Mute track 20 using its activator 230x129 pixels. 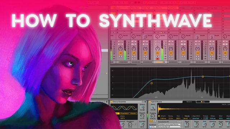[x=145, y=53]
